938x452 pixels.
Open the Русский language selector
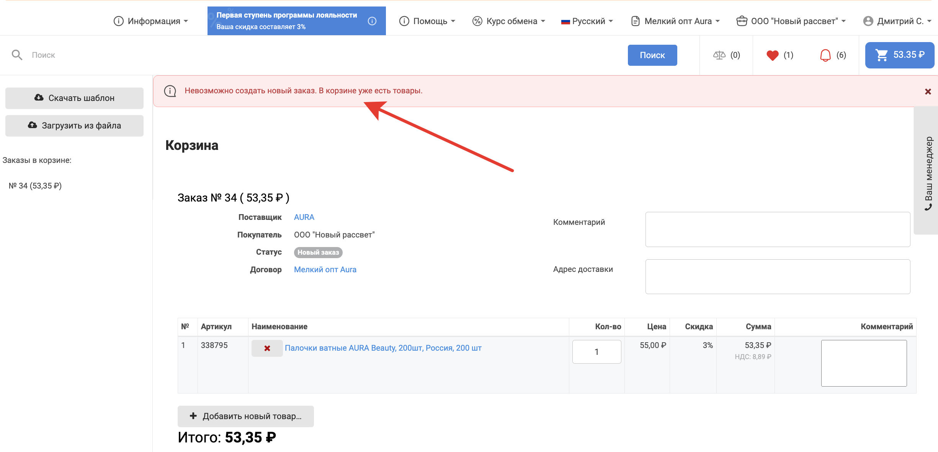coord(587,21)
